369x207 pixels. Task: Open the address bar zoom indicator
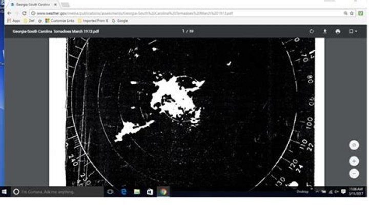coord(345,13)
